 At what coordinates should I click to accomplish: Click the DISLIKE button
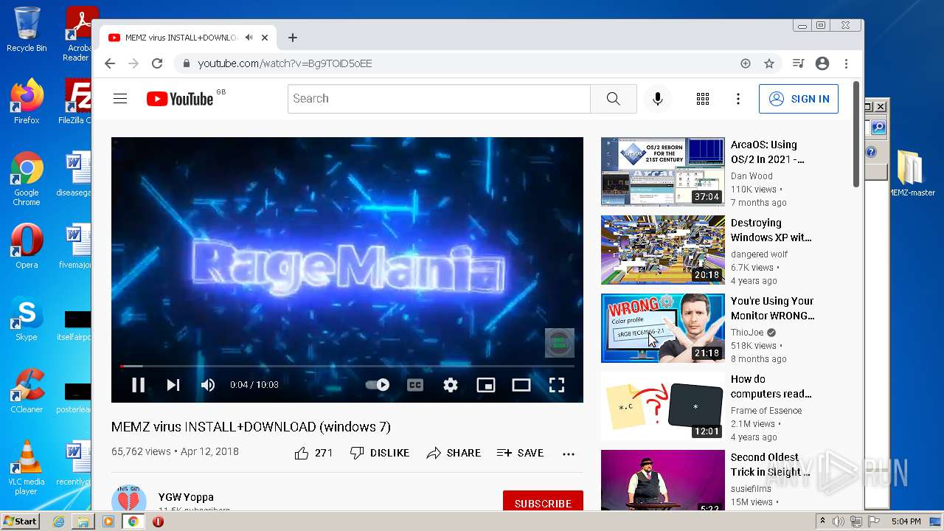click(x=380, y=453)
